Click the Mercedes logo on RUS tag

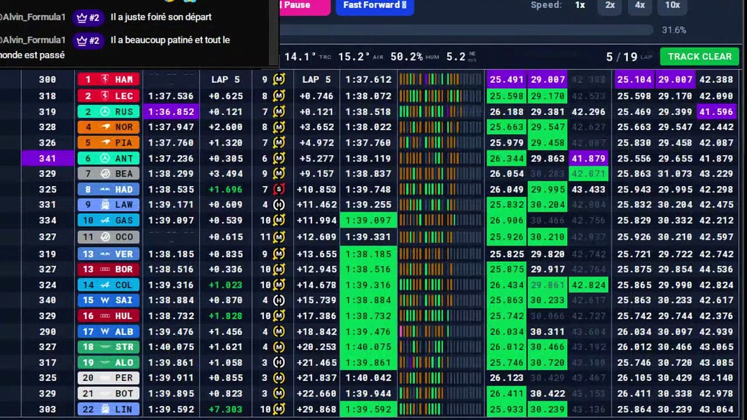coord(105,111)
